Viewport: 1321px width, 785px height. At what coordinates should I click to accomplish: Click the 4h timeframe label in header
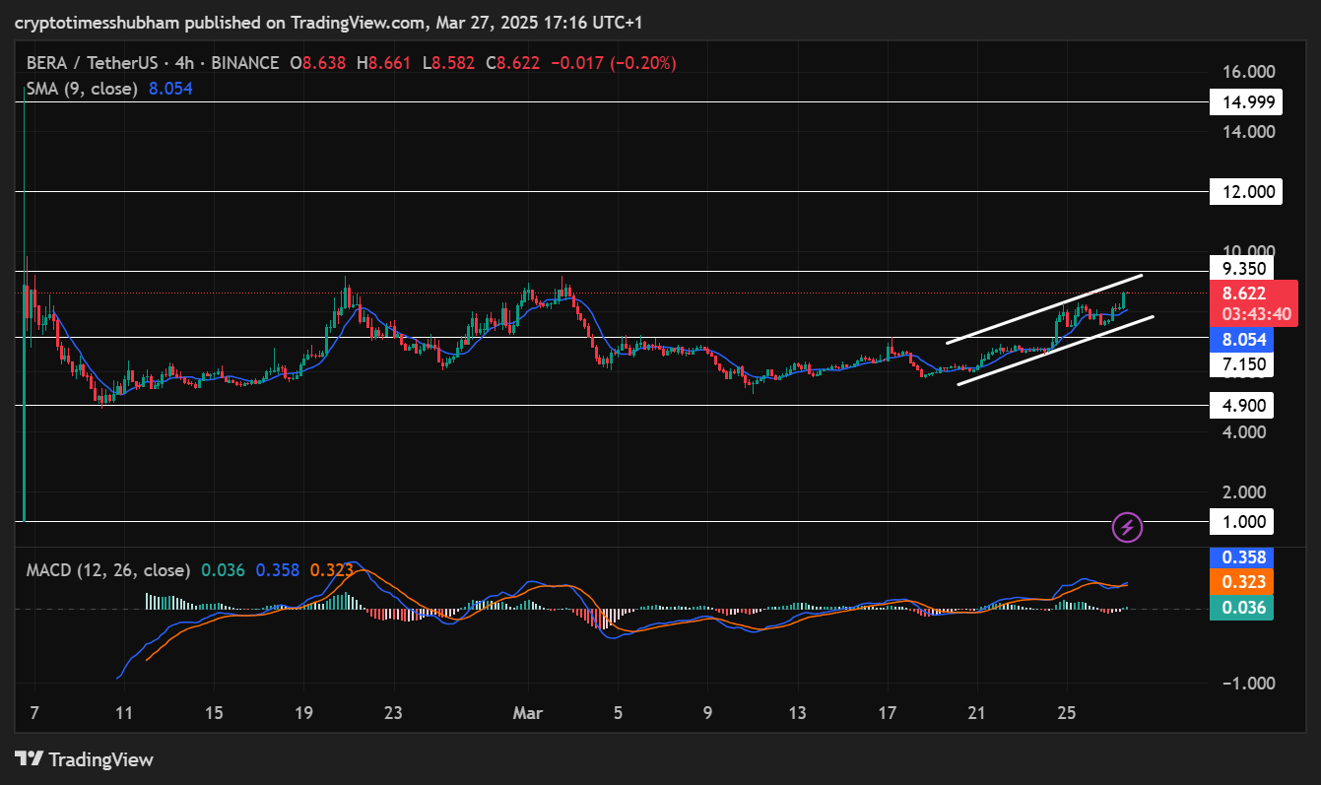[184, 63]
